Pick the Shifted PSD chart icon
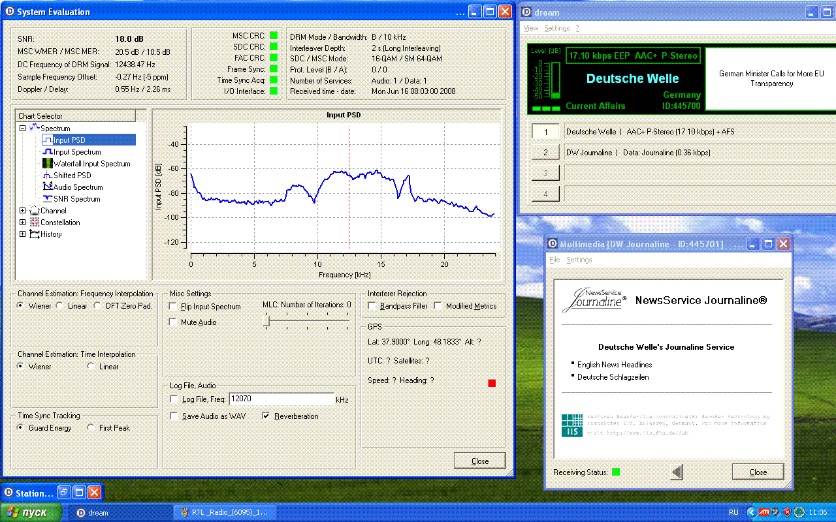 pyautogui.click(x=48, y=175)
